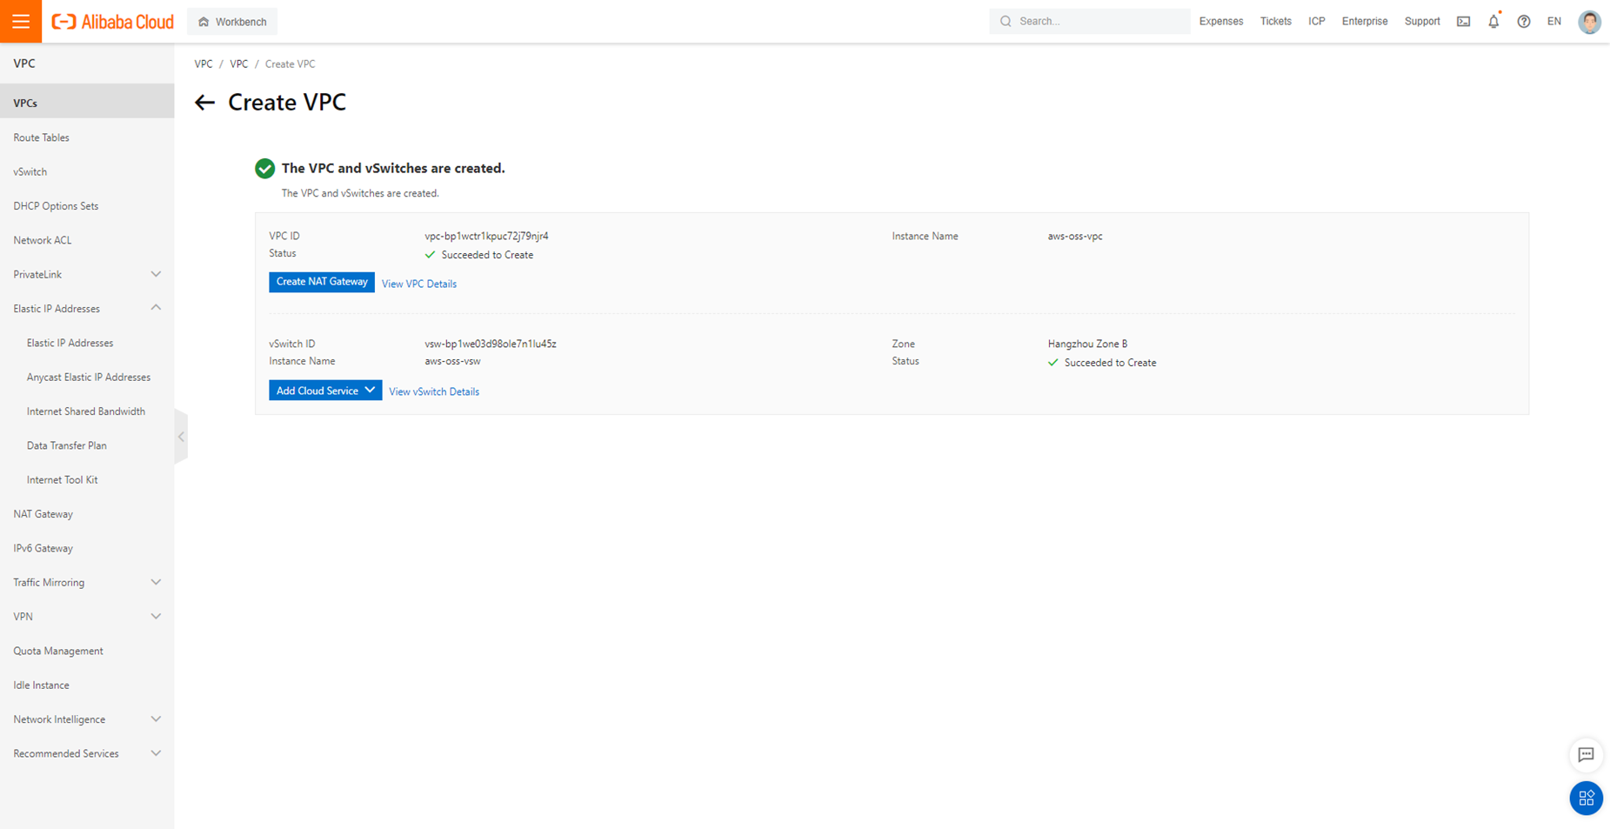Open the help question mark icon
Image resolution: width=1610 pixels, height=829 pixels.
[1524, 22]
